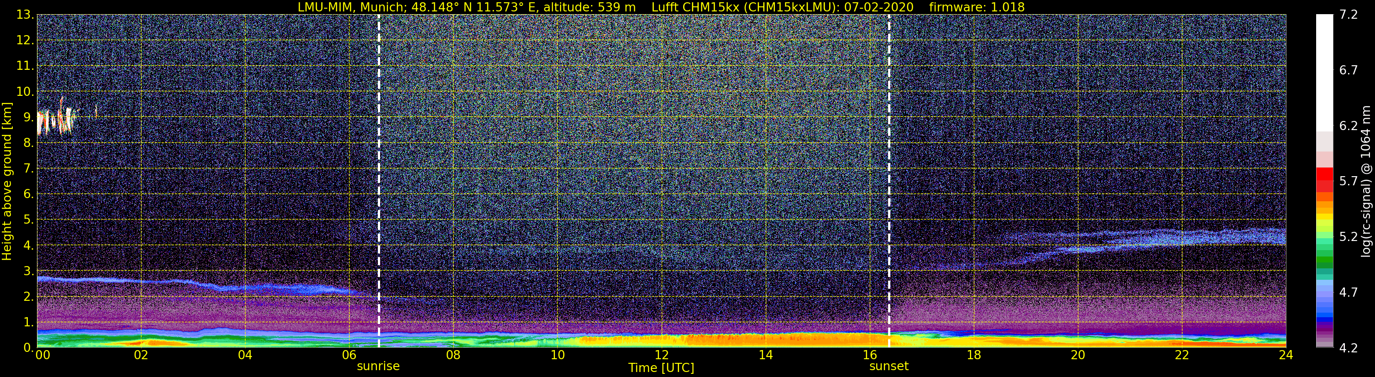The height and width of the screenshot is (377, 1375).
Task: Click the "02" time axis tick label
Action: [x=141, y=355]
